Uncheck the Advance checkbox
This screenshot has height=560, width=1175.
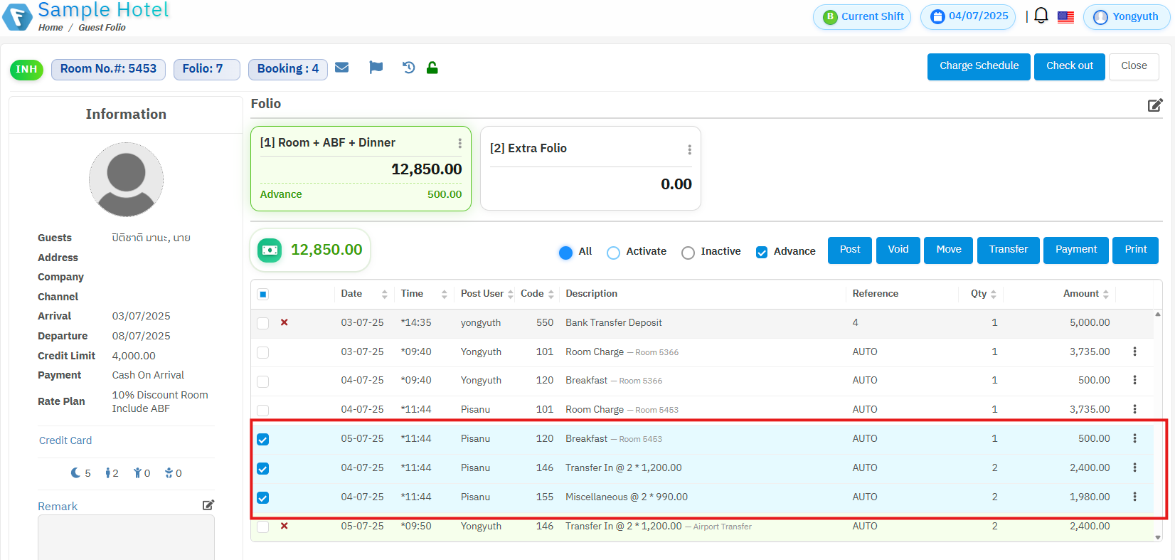tap(762, 253)
